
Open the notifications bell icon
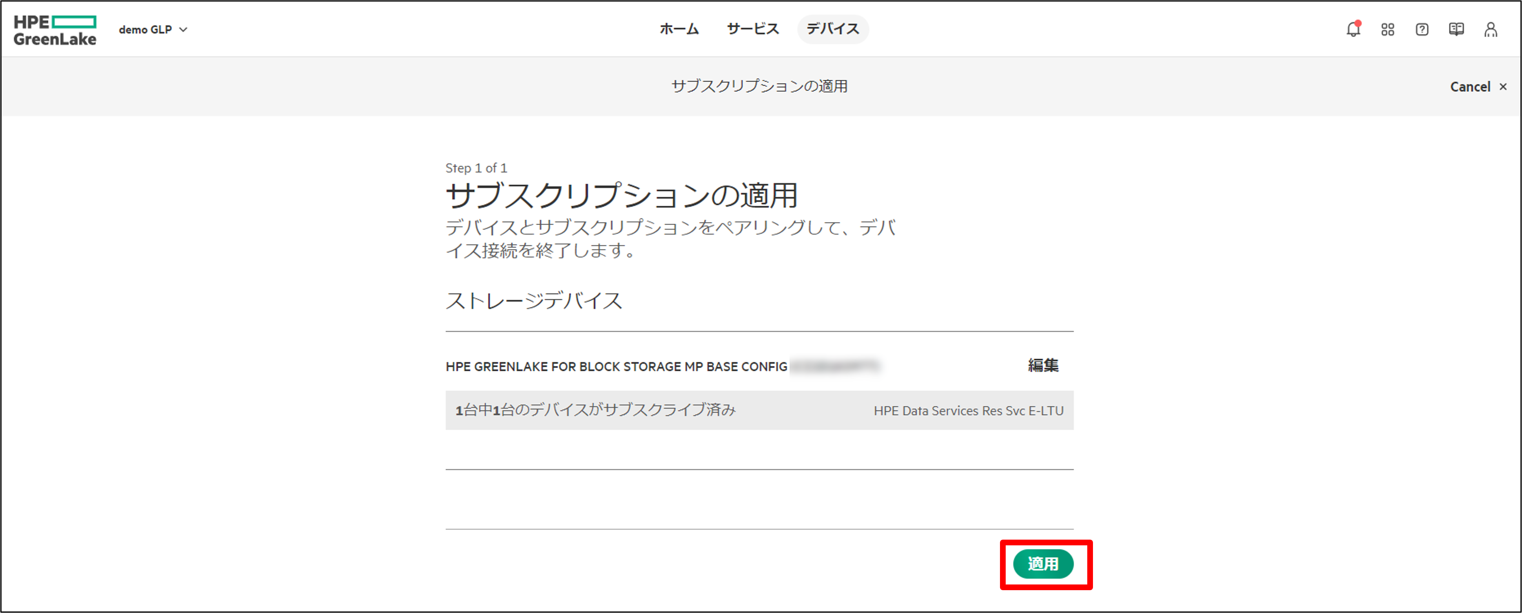[1353, 29]
